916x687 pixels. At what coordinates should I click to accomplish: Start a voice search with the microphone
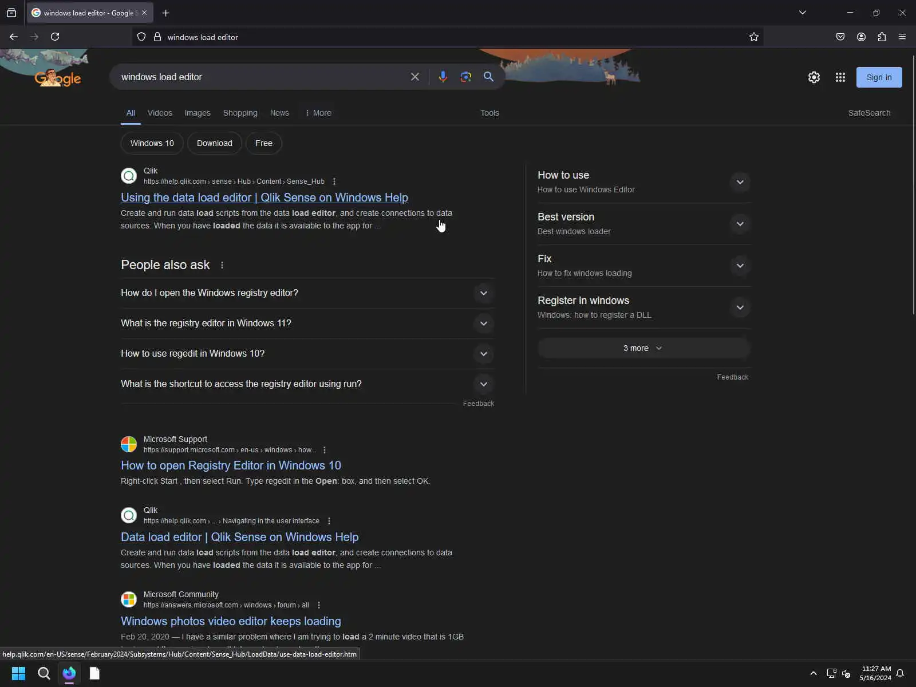click(x=443, y=77)
